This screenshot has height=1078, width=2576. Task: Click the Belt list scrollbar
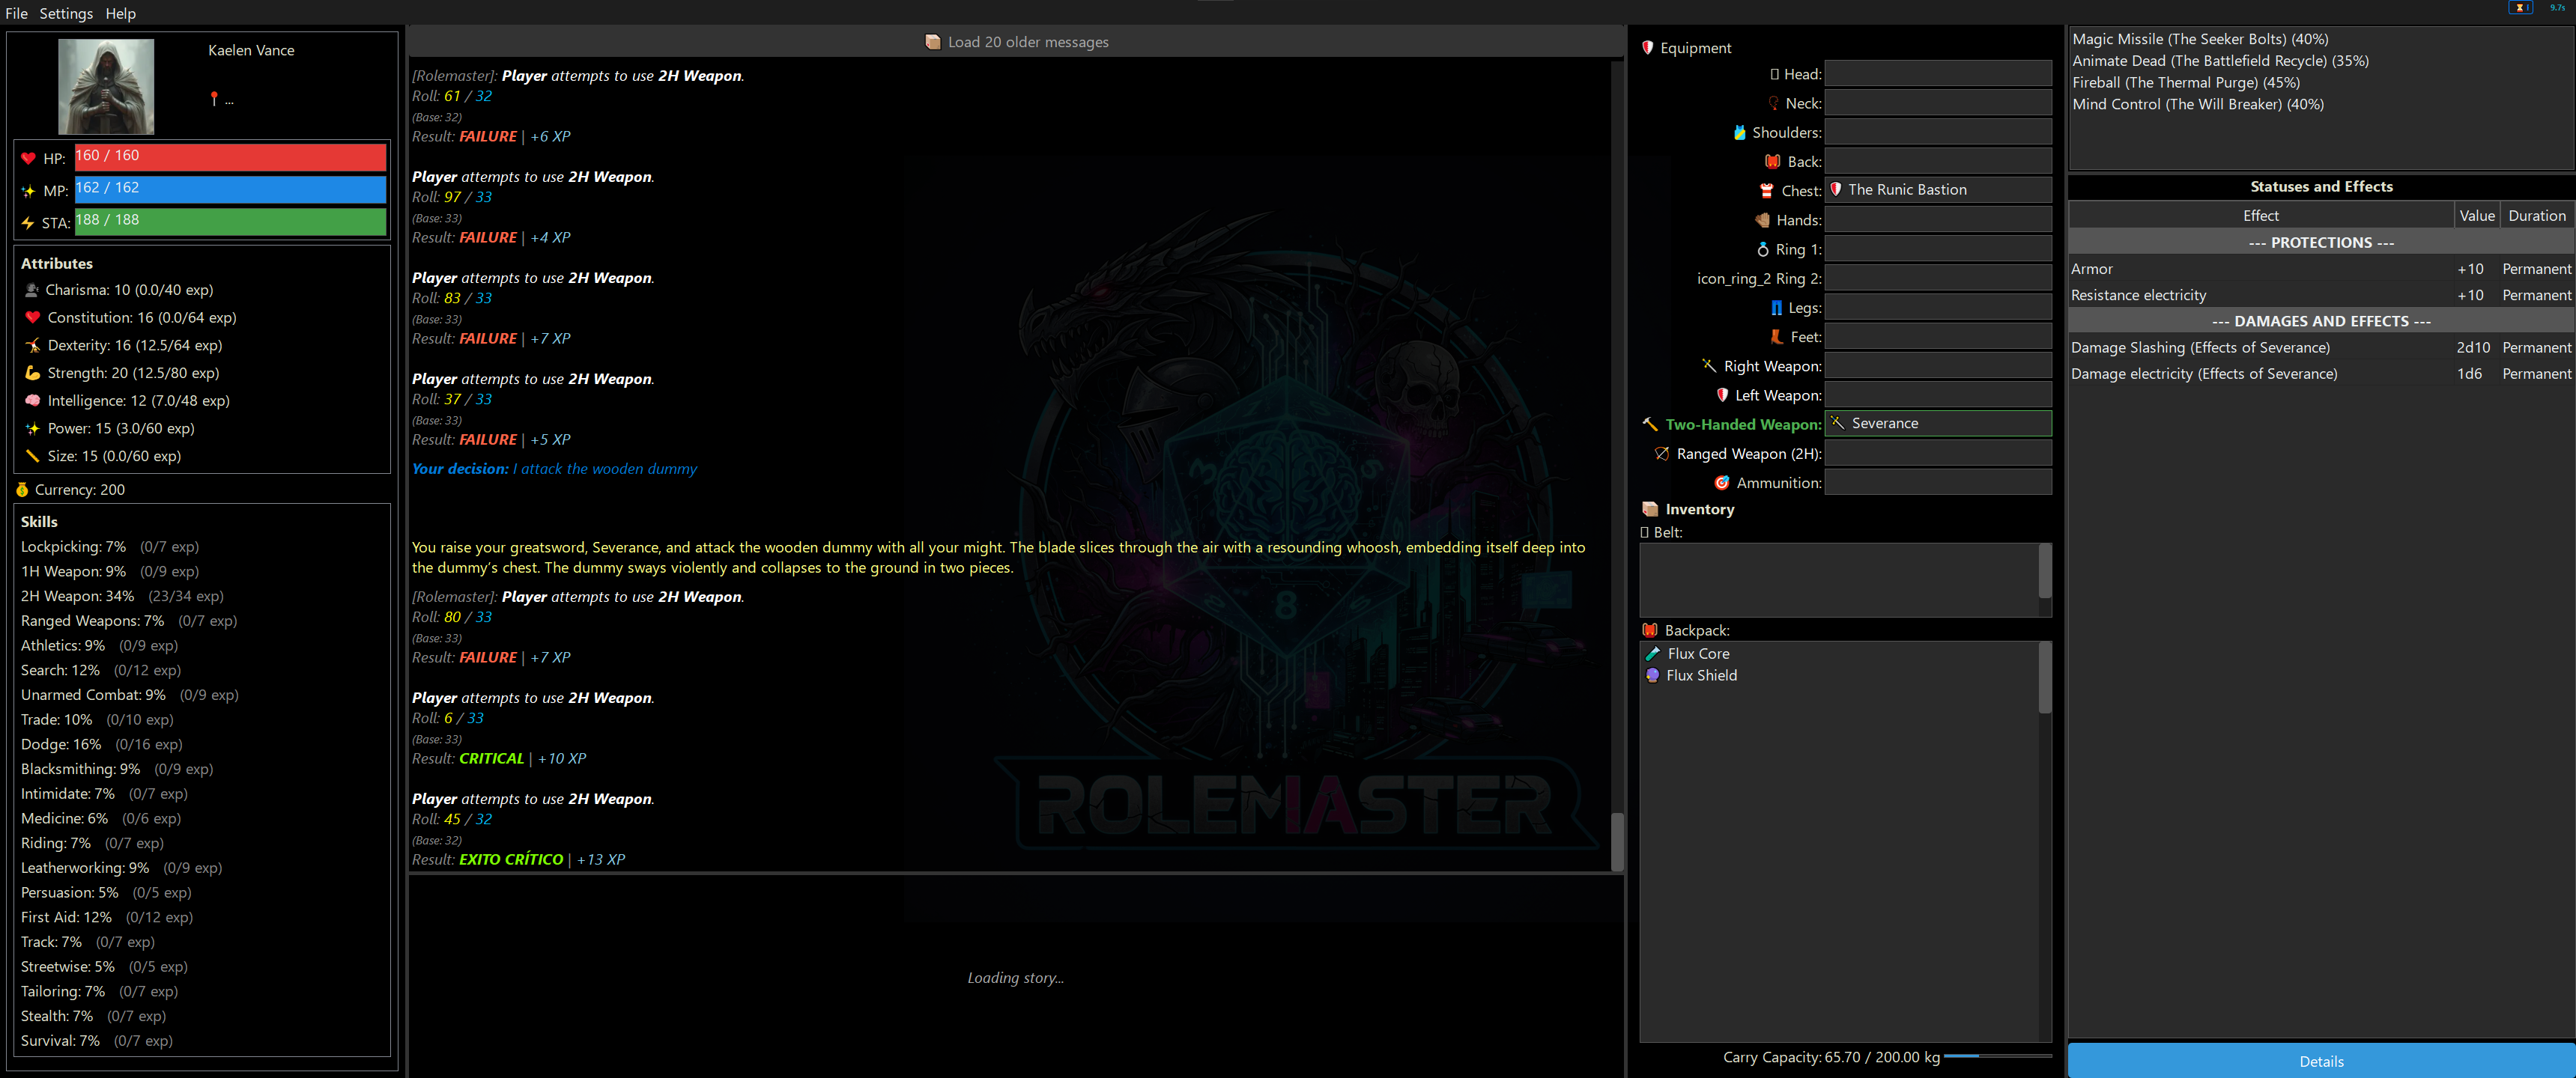pos(2045,571)
